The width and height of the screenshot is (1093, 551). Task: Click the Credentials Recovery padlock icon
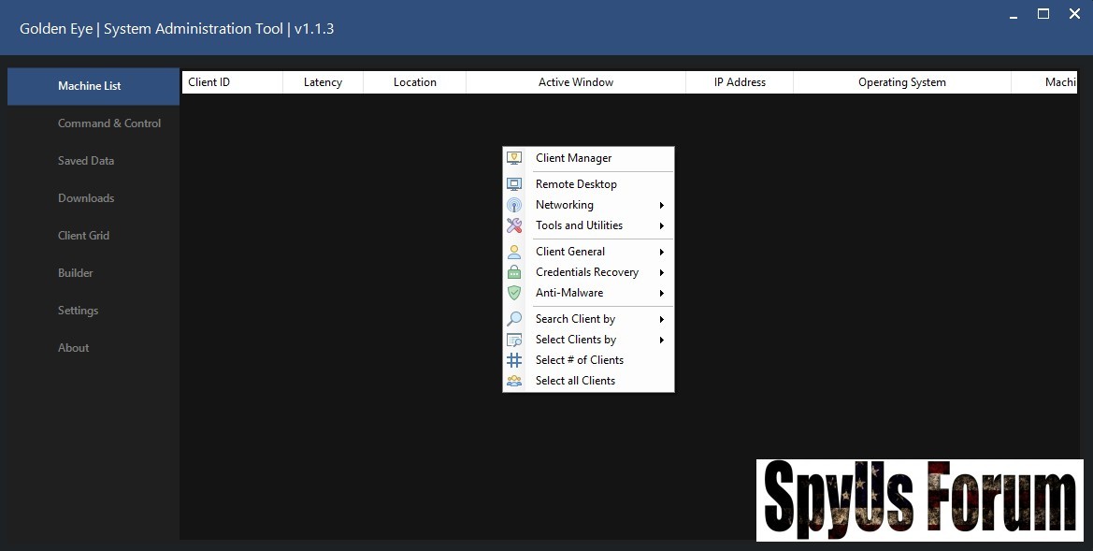[514, 272]
